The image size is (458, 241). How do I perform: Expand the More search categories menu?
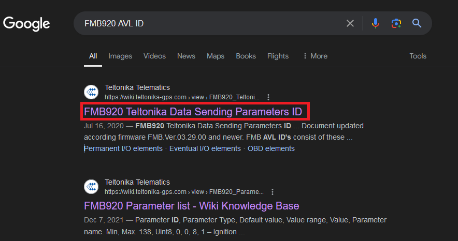point(316,56)
